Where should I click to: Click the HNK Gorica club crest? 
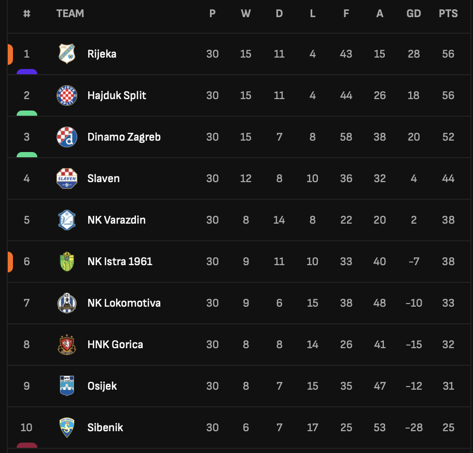tap(67, 345)
